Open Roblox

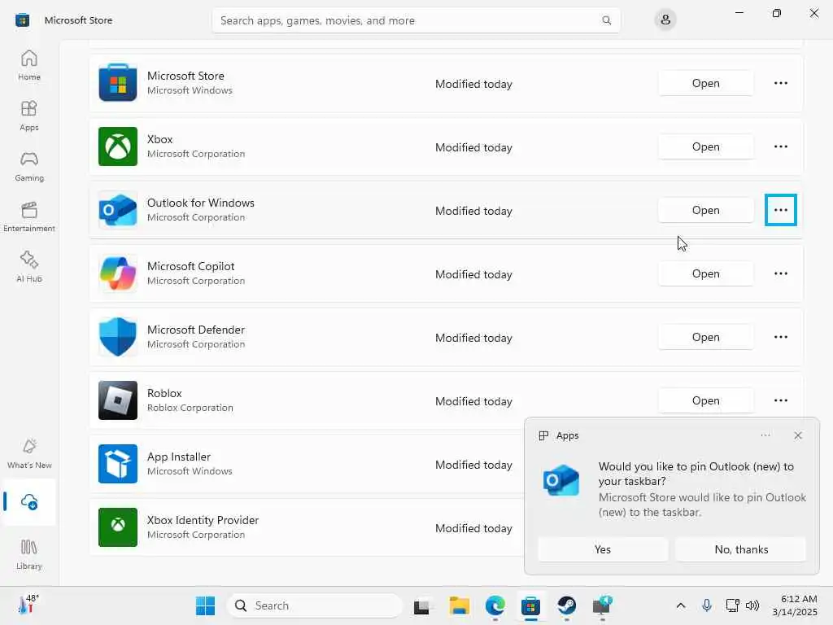pyautogui.click(x=705, y=400)
